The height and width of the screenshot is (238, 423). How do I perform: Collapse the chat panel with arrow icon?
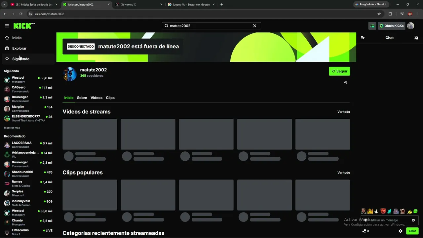[x=363, y=38]
